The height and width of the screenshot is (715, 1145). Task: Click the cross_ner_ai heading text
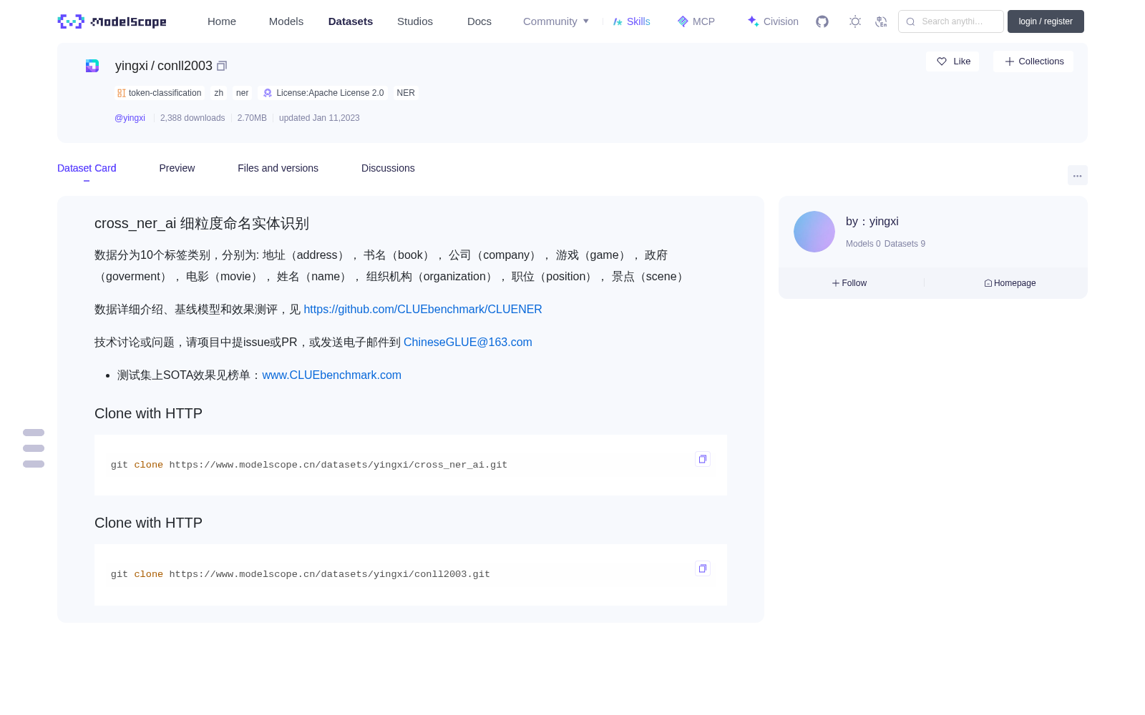click(202, 224)
